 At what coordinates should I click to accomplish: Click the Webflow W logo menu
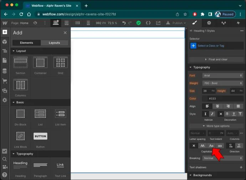(5, 23)
